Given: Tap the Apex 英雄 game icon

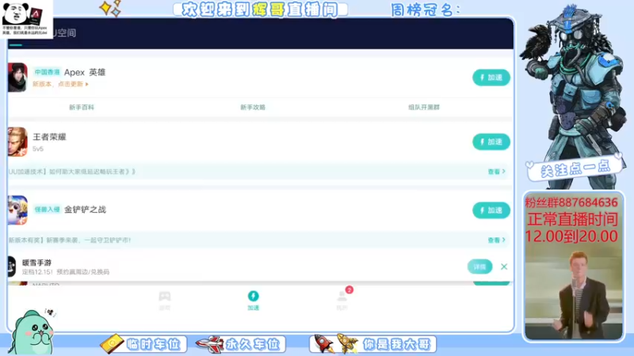Looking at the screenshot, I should pos(17,78).
